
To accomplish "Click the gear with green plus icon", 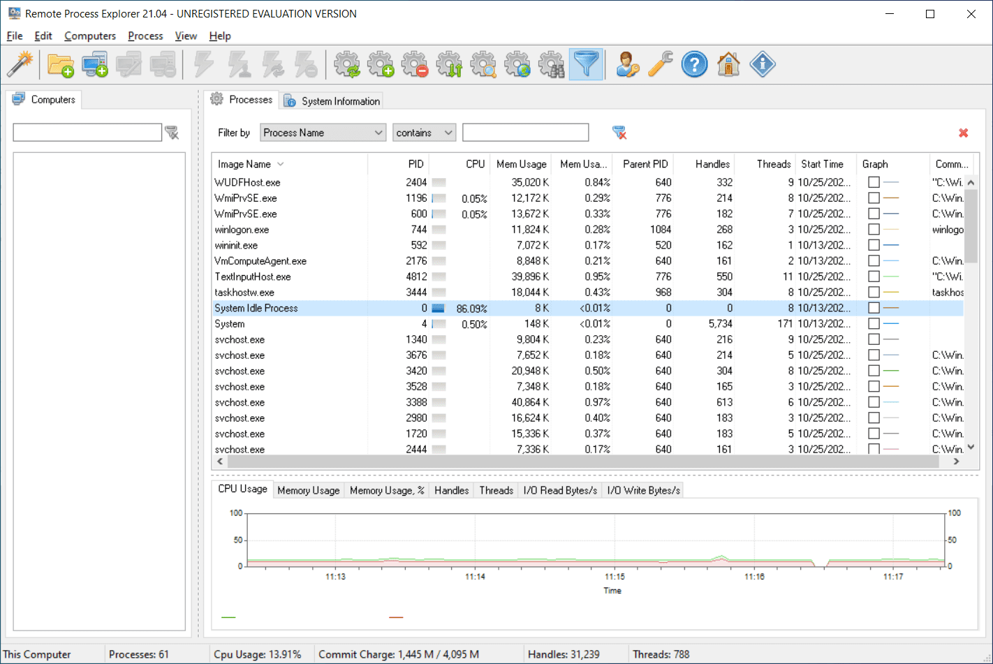I will click(381, 64).
